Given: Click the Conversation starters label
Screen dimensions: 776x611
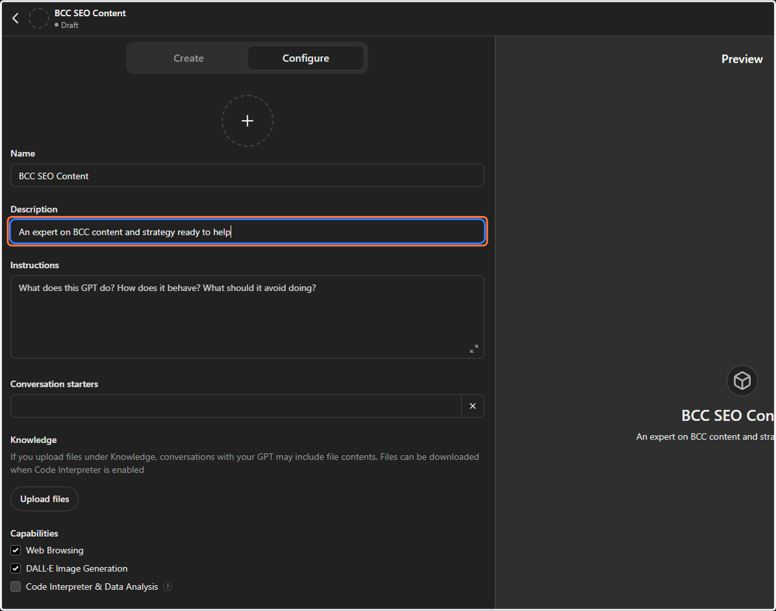Looking at the screenshot, I should [x=54, y=384].
